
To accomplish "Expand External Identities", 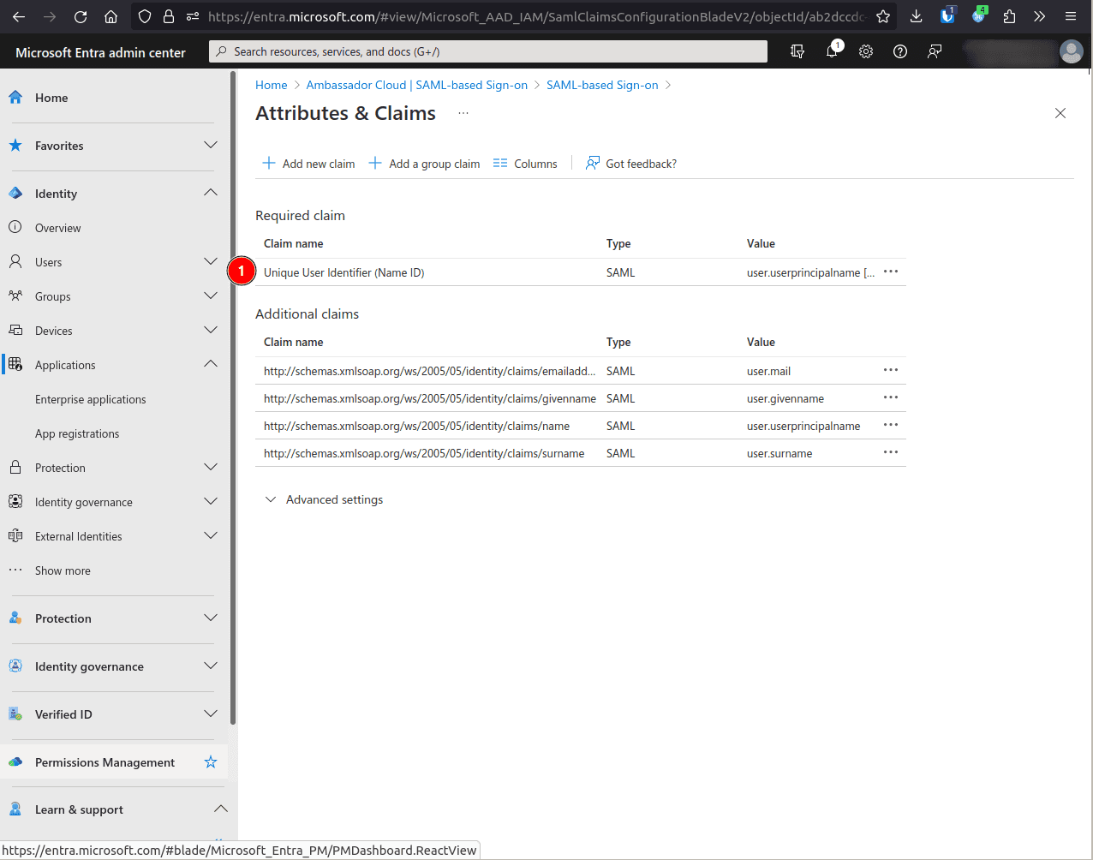I will click(x=211, y=535).
